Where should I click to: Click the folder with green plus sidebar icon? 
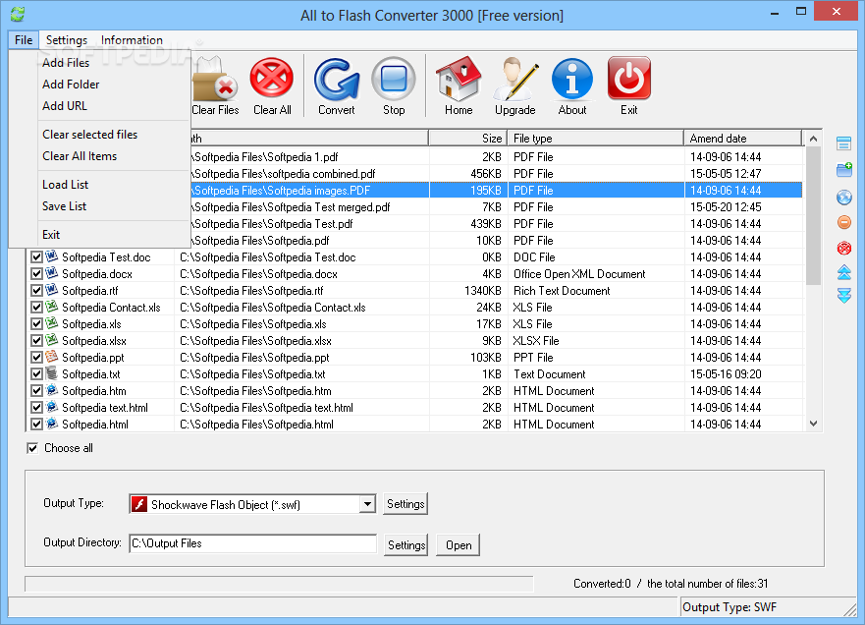pos(844,169)
